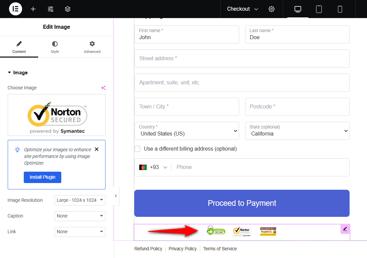Viewport: 367px width, 258px height.
Task: Open the Structure layers icon
Action: pyautogui.click(x=68, y=9)
